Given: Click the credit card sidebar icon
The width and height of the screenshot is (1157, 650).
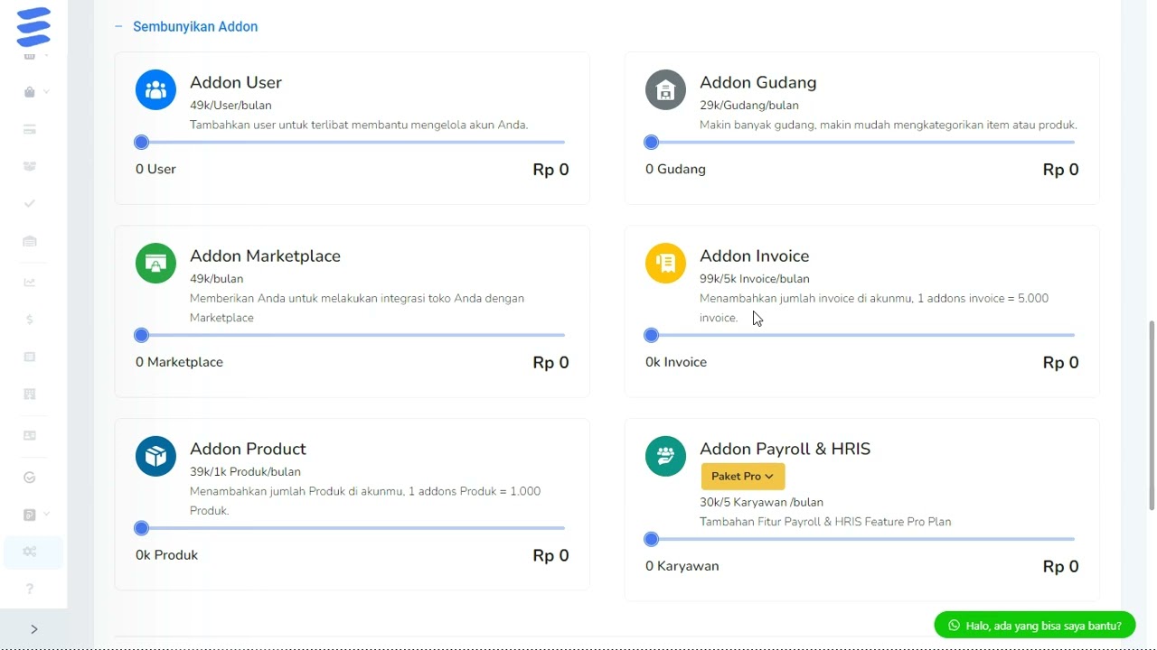Looking at the screenshot, I should tap(30, 129).
